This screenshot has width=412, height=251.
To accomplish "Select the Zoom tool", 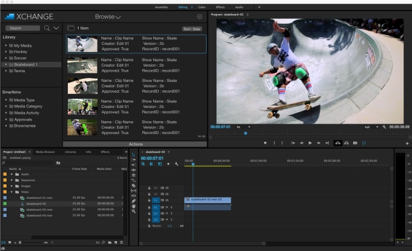I will click(133, 212).
